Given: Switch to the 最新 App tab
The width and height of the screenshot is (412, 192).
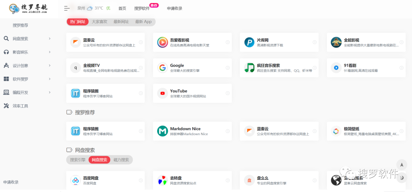Looking at the screenshot, I should point(143,22).
